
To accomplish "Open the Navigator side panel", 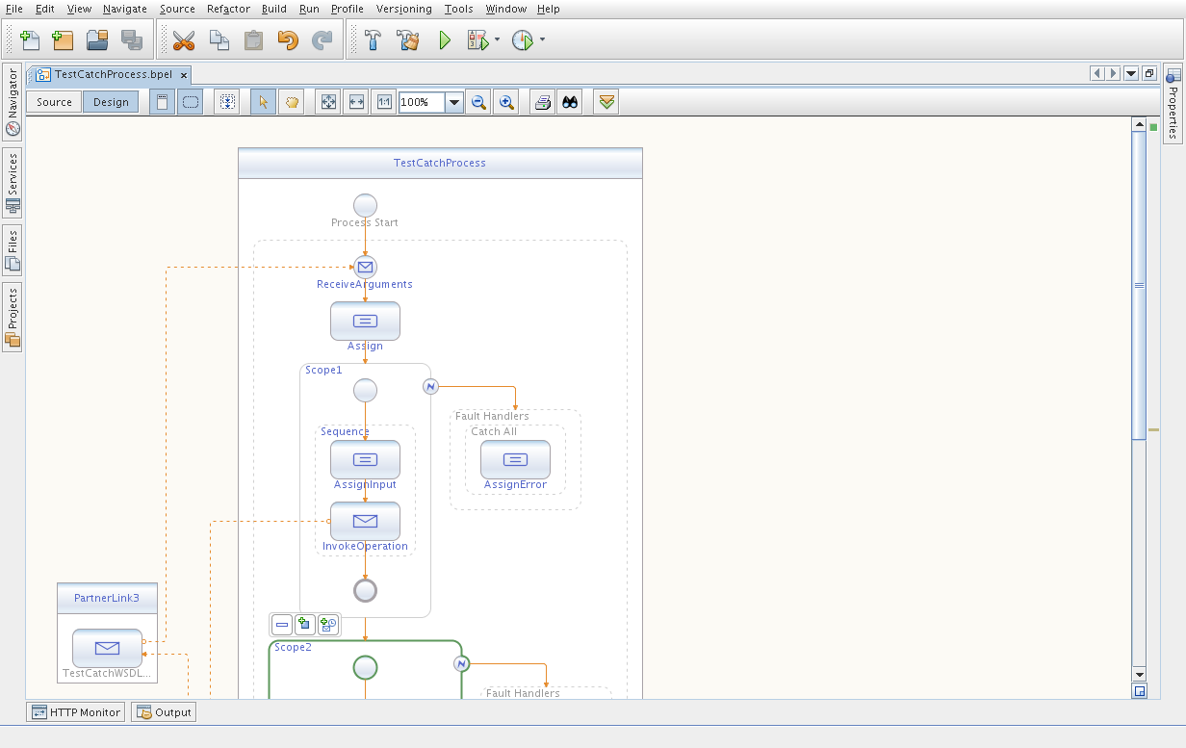I will (x=13, y=103).
